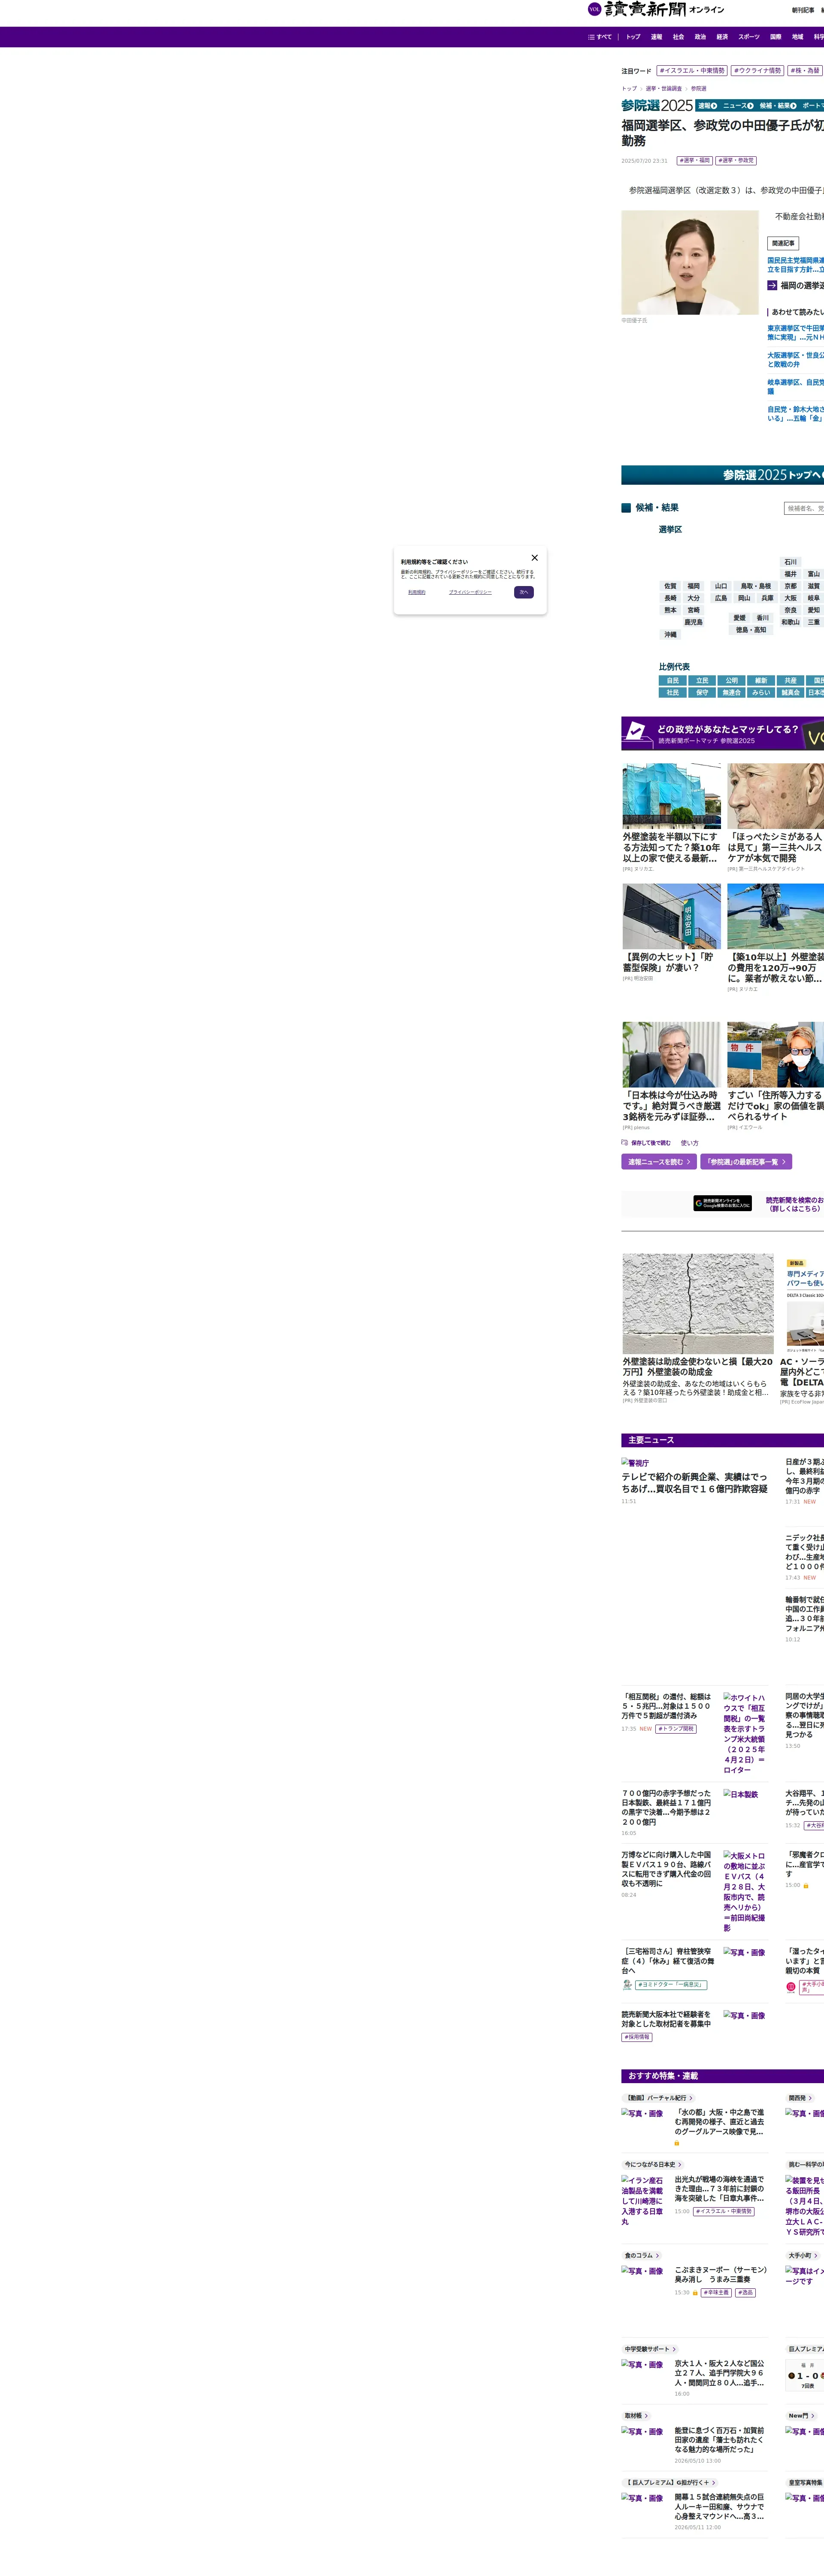824x2576 pixels.
Task: Click the arrow icon beside 福岡の選挙
Action: pos(772,285)
